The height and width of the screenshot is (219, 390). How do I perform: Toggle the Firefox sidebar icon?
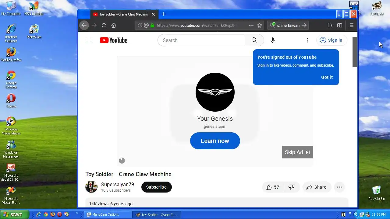tap(340, 25)
